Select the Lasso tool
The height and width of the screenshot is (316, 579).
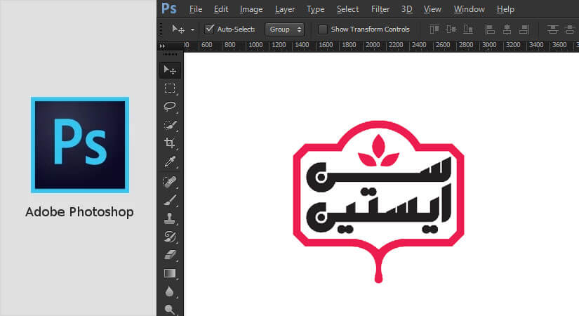click(170, 107)
